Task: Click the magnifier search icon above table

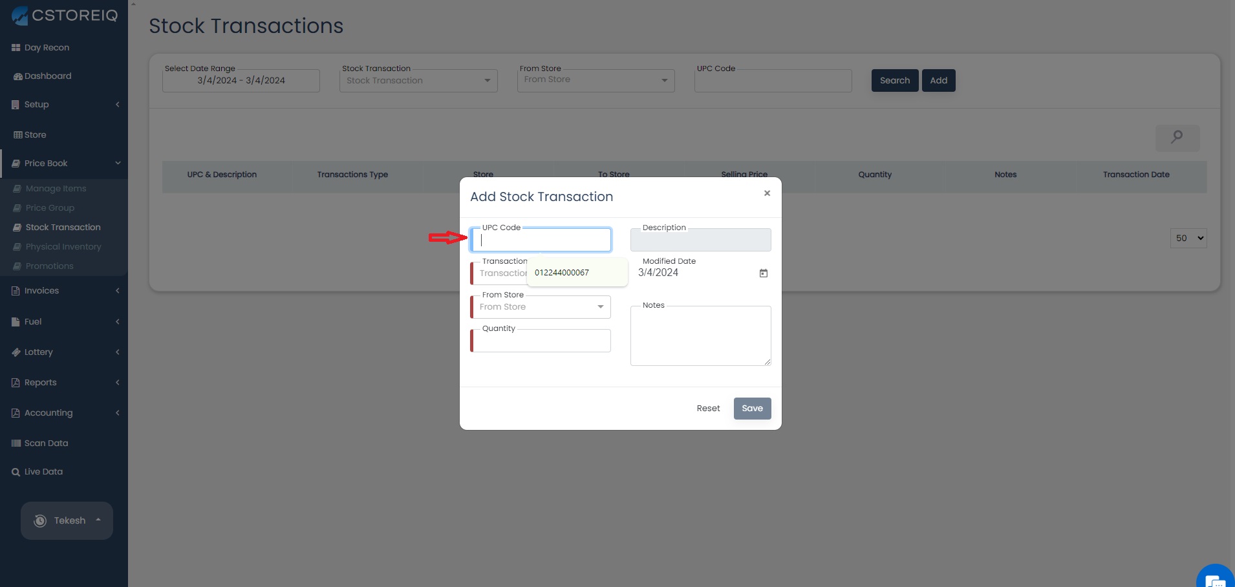Action: pyautogui.click(x=1177, y=138)
